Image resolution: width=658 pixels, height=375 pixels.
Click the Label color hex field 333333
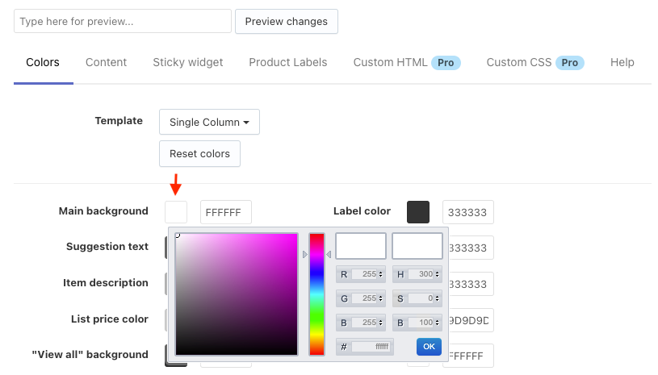point(468,212)
